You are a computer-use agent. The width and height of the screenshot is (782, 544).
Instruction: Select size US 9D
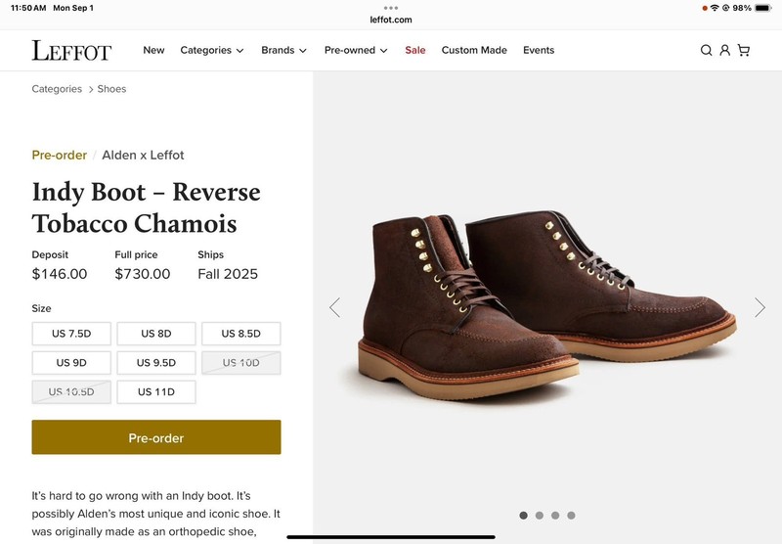[71, 363]
